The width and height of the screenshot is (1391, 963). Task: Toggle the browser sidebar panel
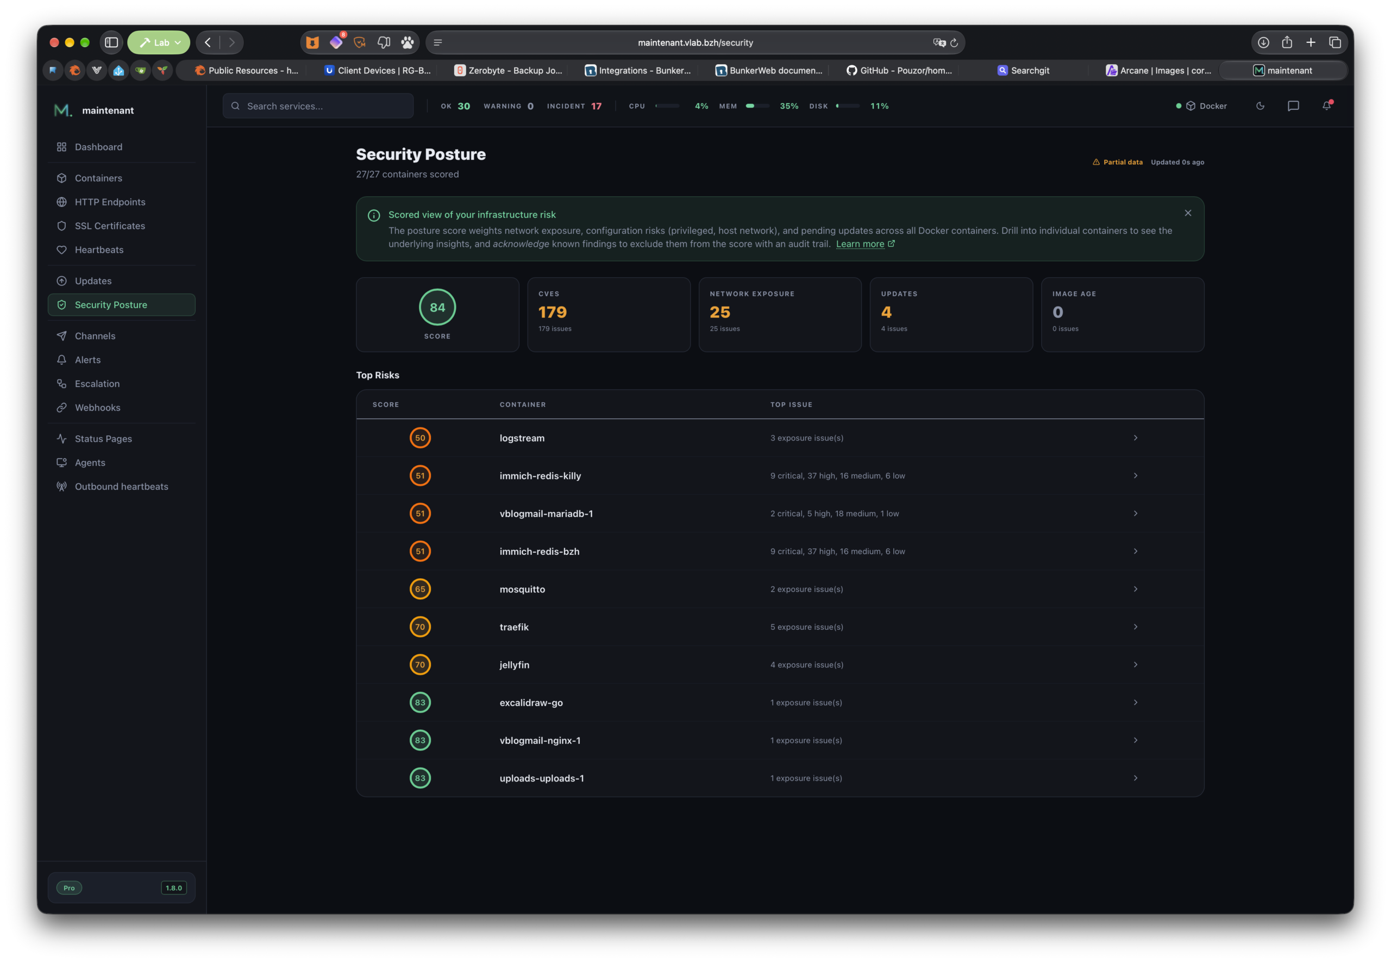111,42
